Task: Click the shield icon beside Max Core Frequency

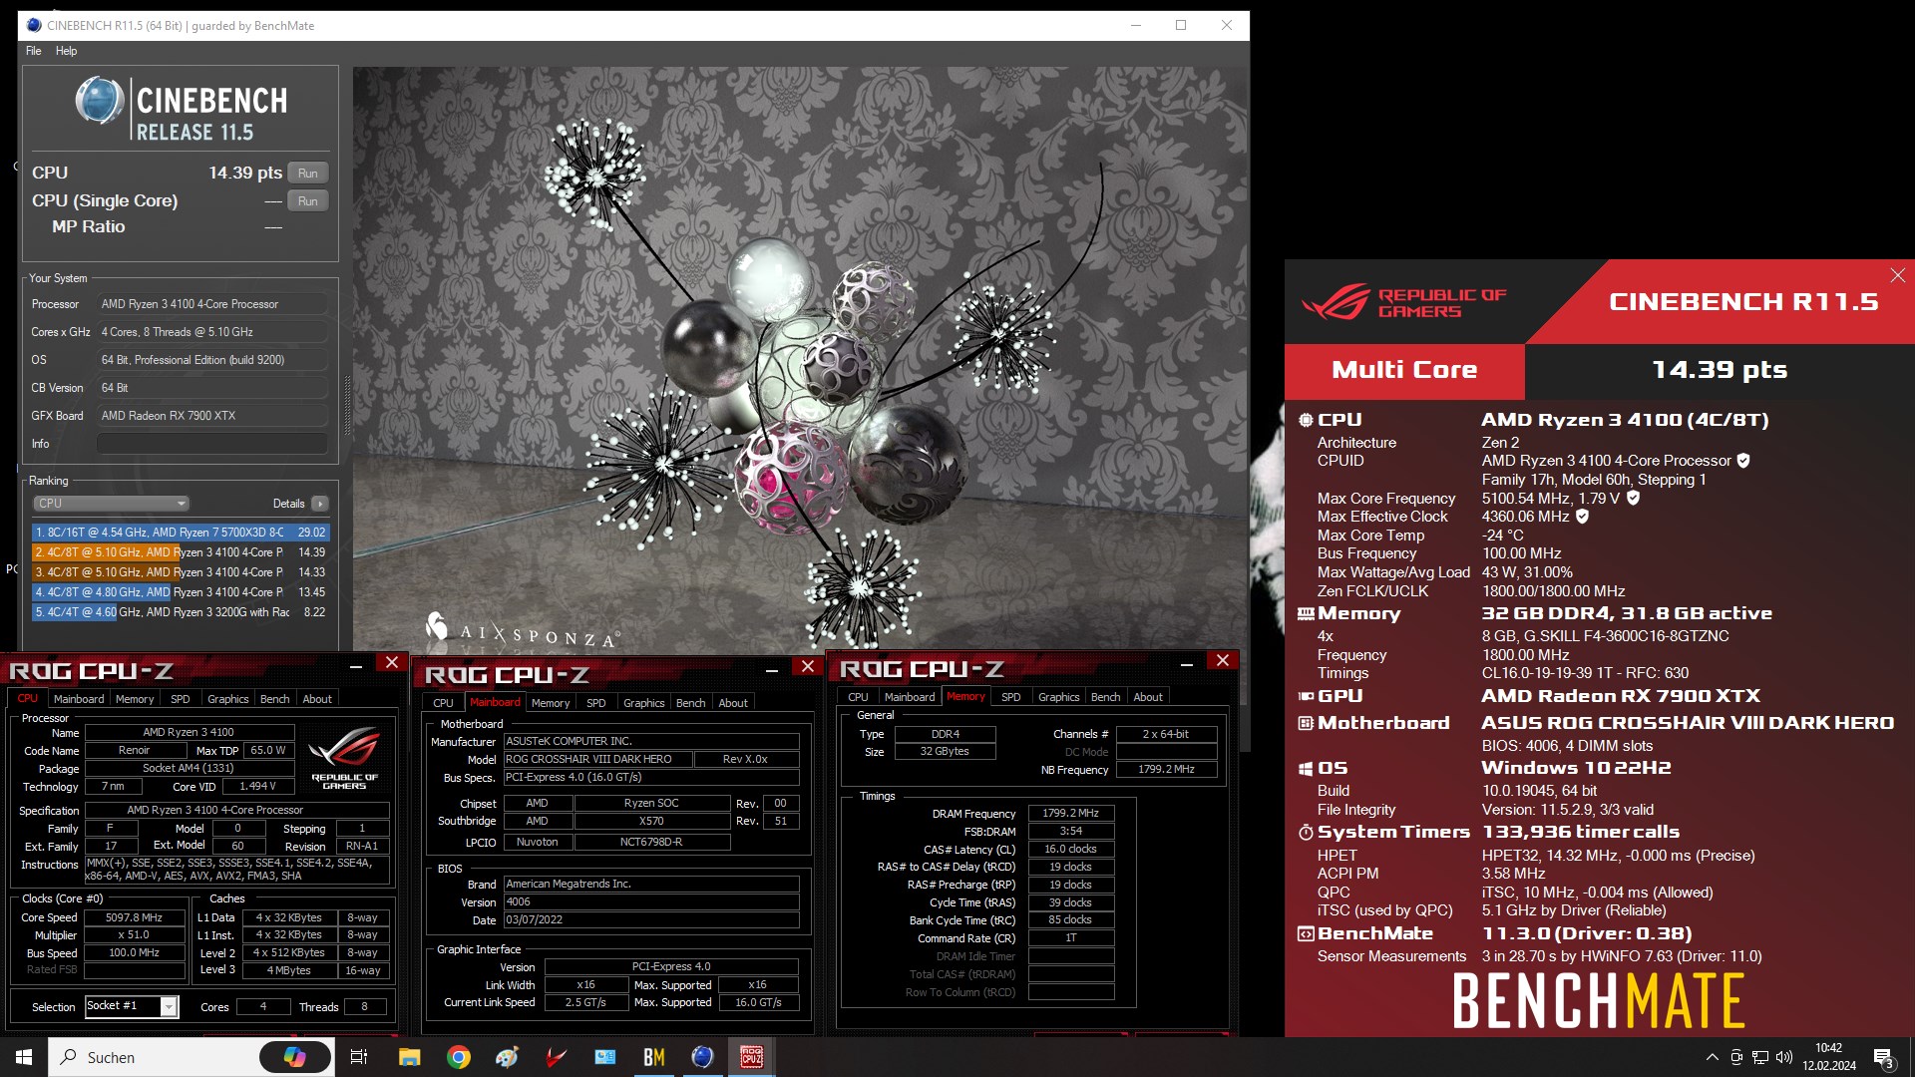Action: click(1634, 498)
